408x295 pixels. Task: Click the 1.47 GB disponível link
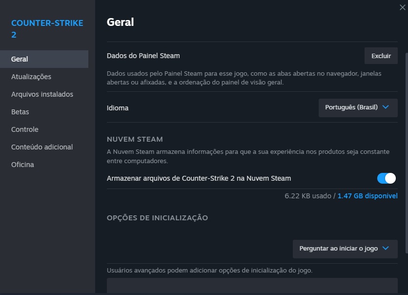pos(367,196)
